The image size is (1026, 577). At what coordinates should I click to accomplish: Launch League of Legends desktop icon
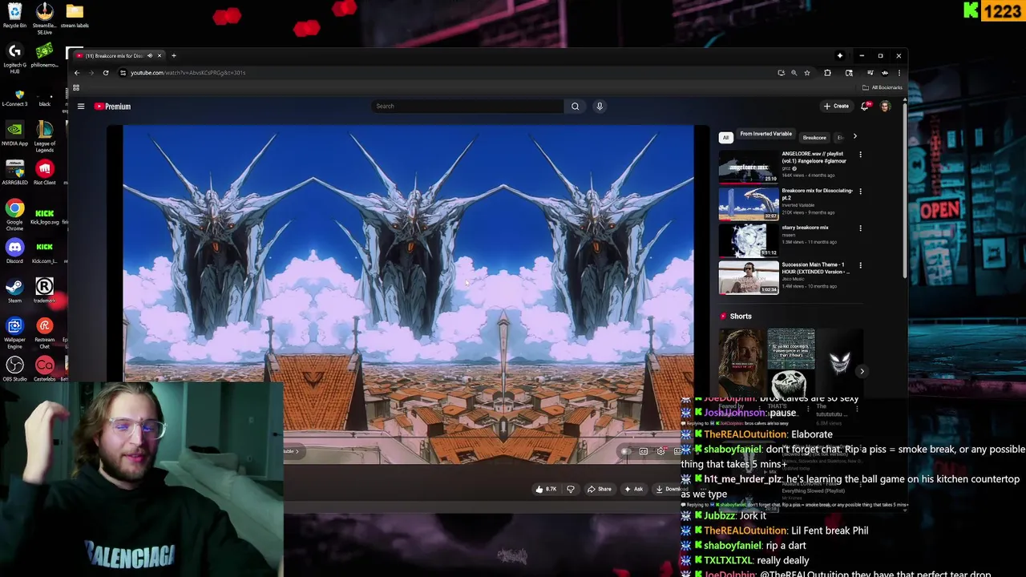point(44,135)
